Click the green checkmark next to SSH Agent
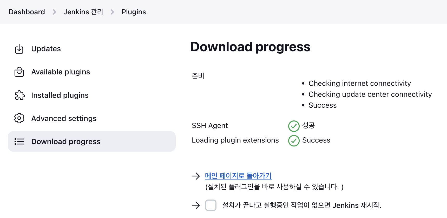Image resolution: width=447 pixels, height=218 pixels. (x=294, y=126)
